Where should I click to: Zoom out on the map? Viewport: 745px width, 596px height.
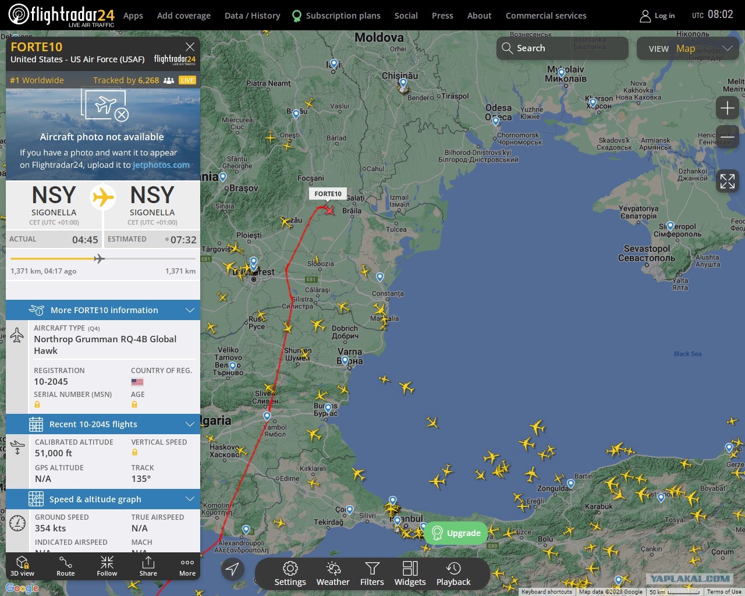coord(728,137)
